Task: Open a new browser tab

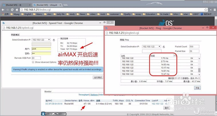Action: pyautogui.click(x=66, y=5)
